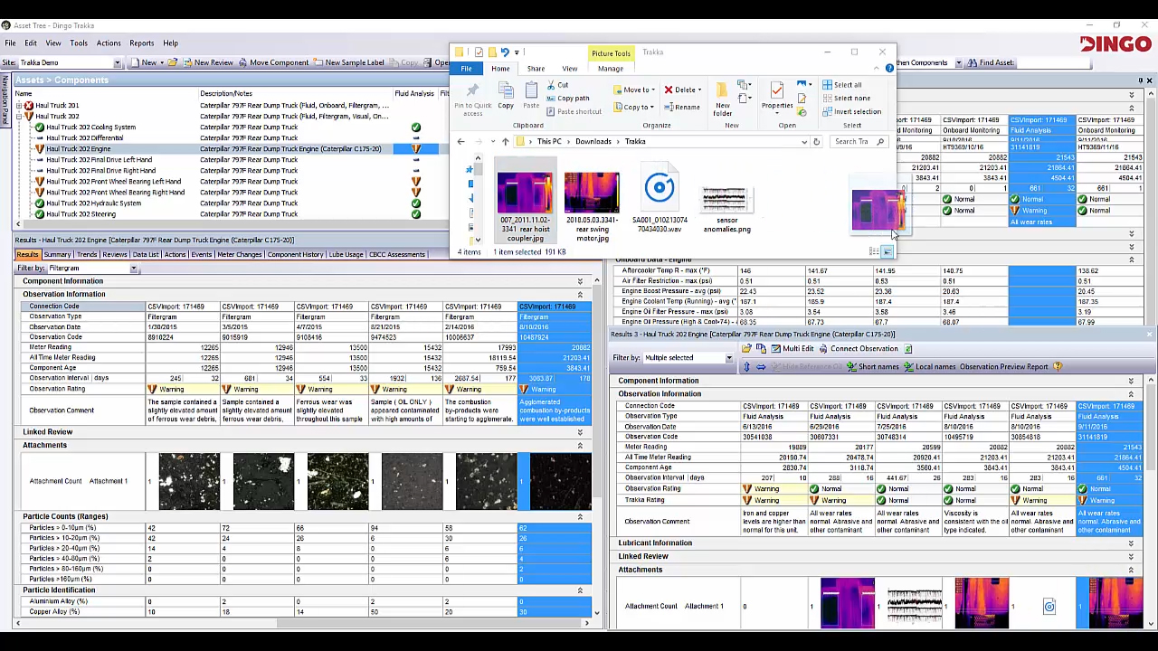Click the New Review toolbar icon
Screen dimensions: 1158x651
tap(188, 62)
